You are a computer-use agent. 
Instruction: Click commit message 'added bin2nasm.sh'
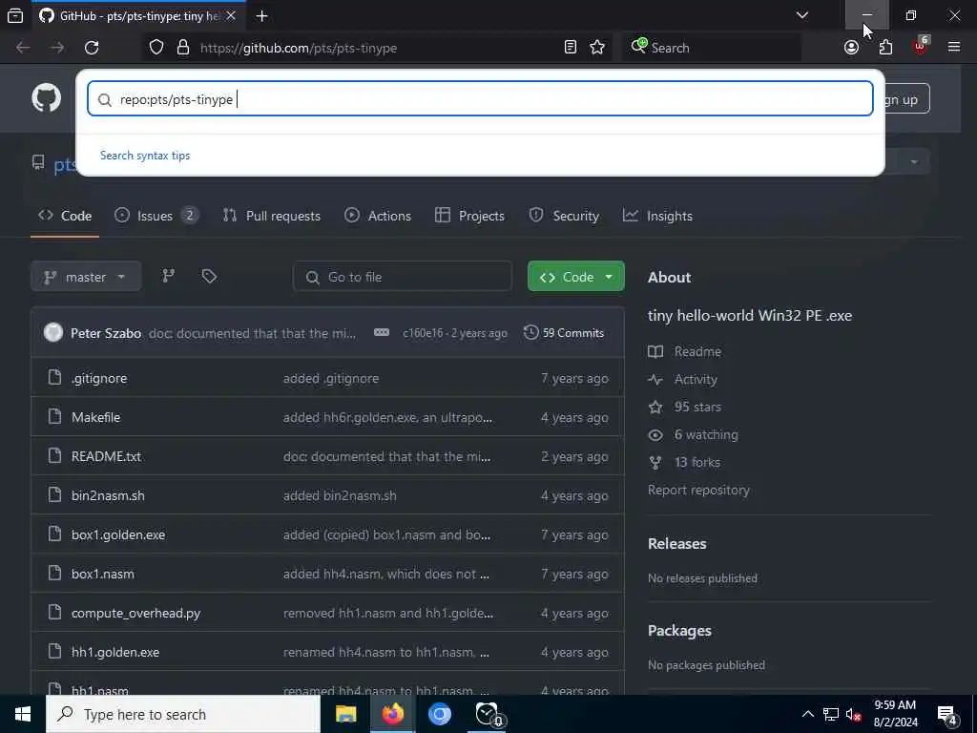(x=340, y=495)
